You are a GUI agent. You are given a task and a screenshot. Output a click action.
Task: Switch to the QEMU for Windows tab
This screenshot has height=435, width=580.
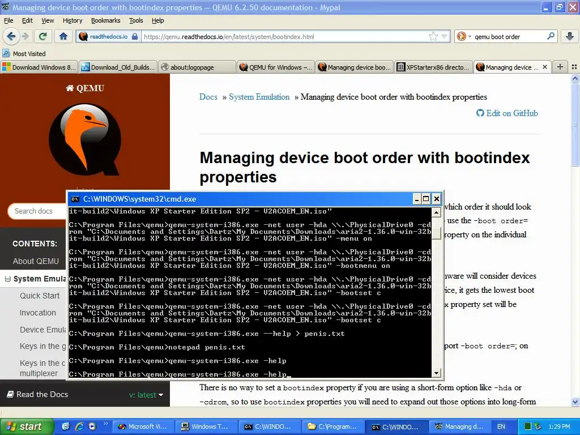pyautogui.click(x=276, y=67)
